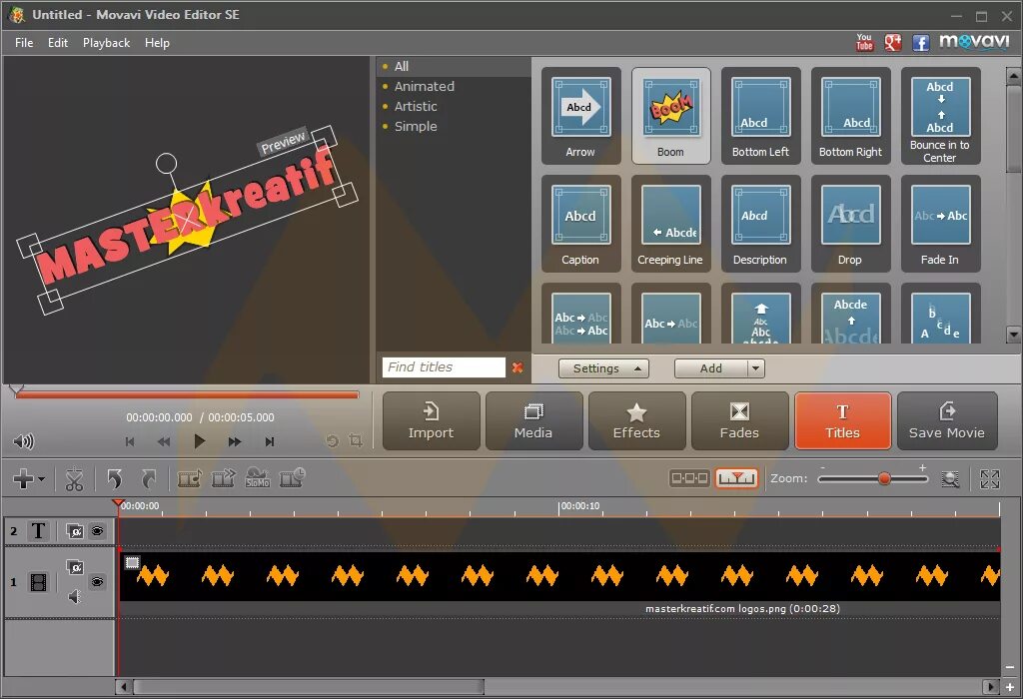Click the clip duration clock icon
This screenshot has width=1023, height=699.
coord(291,478)
